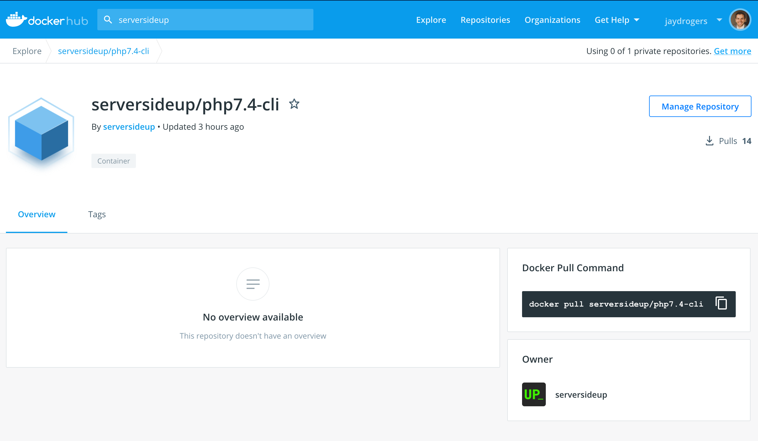Click the search field containing serversideup

click(210, 20)
